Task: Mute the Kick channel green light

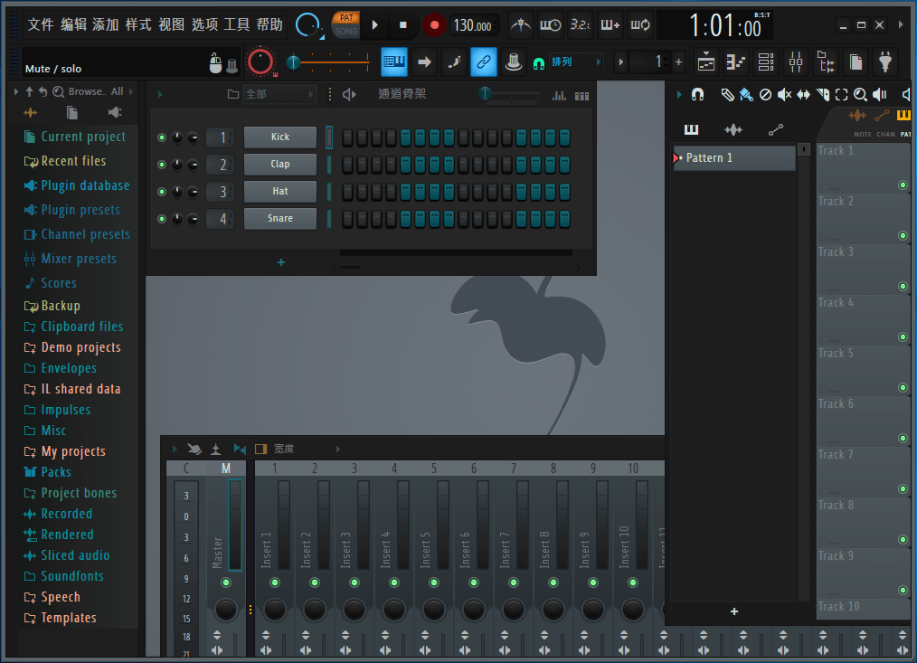Action: (162, 137)
